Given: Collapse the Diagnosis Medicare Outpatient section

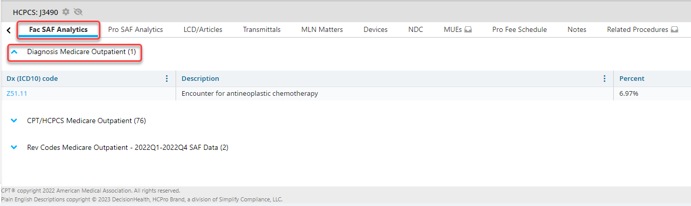Looking at the screenshot, I should pos(14,52).
